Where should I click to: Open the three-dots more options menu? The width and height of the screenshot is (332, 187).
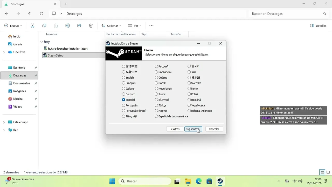click(151, 26)
